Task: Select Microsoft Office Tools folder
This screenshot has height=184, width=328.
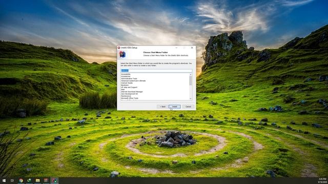Action: (130, 98)
